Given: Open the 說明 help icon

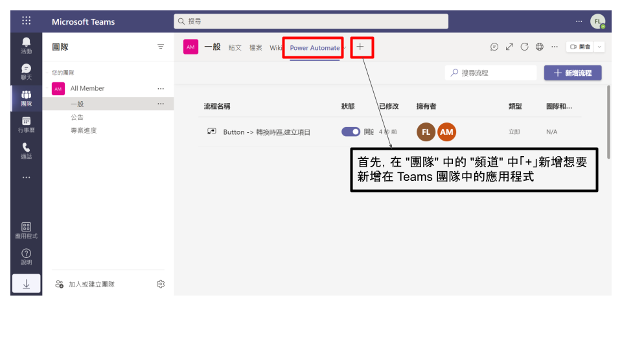Looking at the screenshot, I should pos(26,257).
